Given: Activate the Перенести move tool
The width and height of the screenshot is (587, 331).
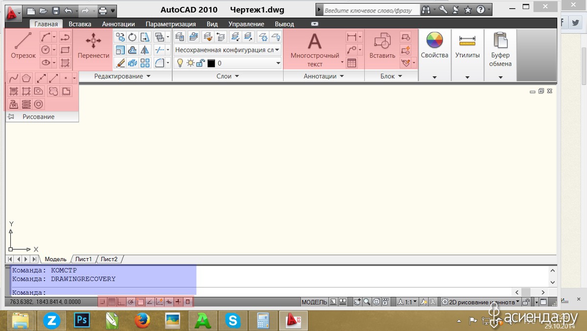Looking at the screenshot, I should click(93, 46).
